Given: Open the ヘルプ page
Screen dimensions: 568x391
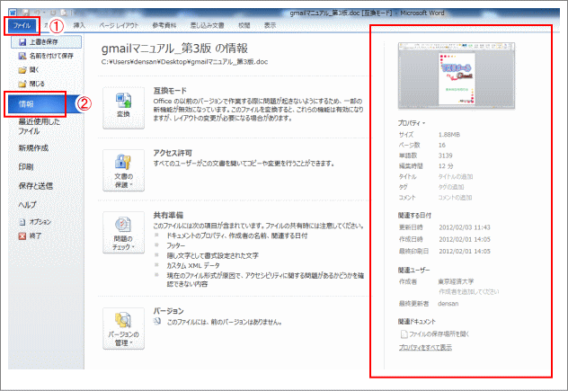Looking at the screenshot, I should point(28,205).
